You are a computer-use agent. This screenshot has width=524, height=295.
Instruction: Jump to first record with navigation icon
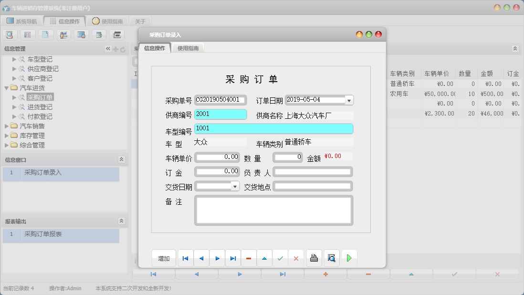186,258
